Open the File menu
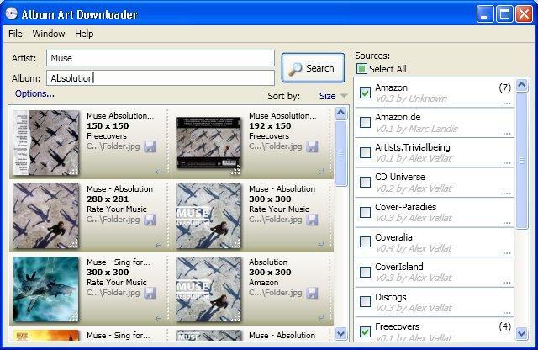Viewport: 538px width, 350px height. (15, 34)
